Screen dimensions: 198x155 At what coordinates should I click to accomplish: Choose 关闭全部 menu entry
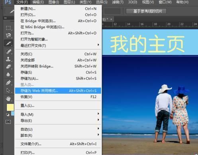[x=58, y=60]
